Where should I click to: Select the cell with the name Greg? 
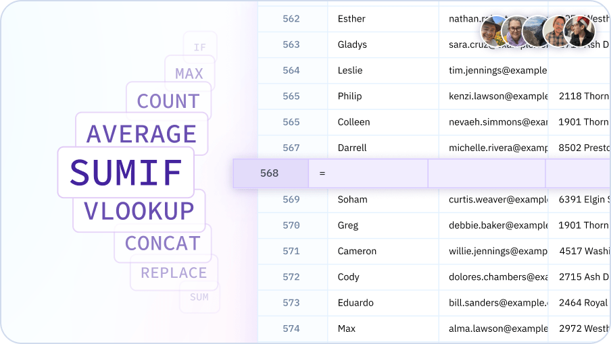pos(383,225)
